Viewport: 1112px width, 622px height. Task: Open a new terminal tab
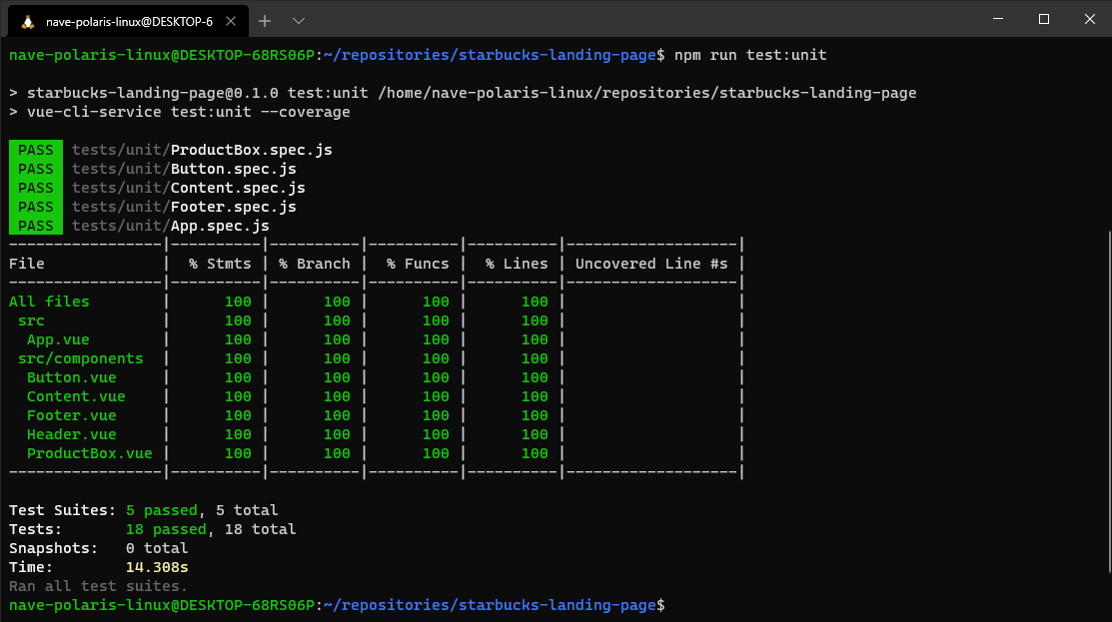coord(265,21)
